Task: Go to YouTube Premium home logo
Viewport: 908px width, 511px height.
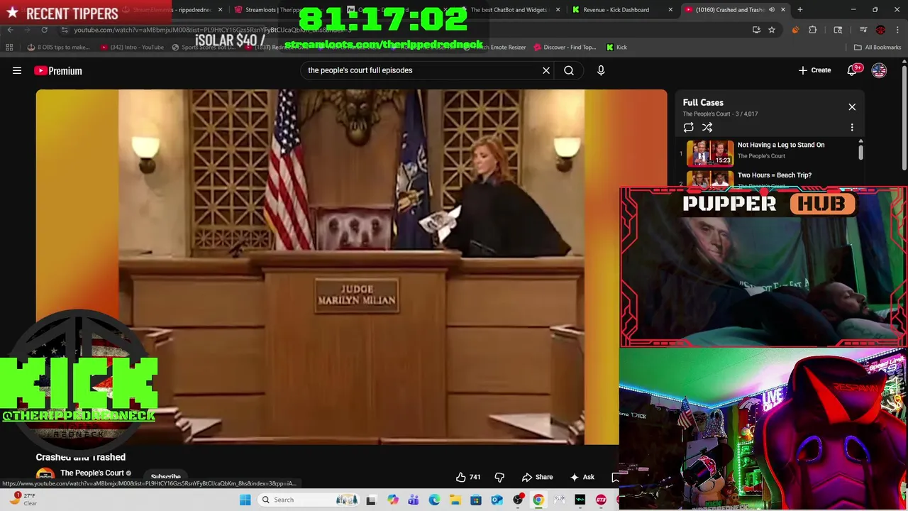Action: coord(58,70)
